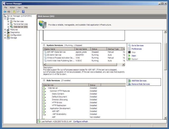Click the refresh icon beside Last Refresh
169x129 pixels.
click(39, 121)
